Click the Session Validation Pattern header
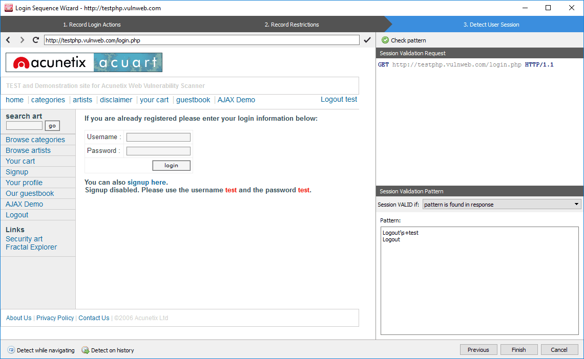584x359 pixels. [x=479, y=191]
